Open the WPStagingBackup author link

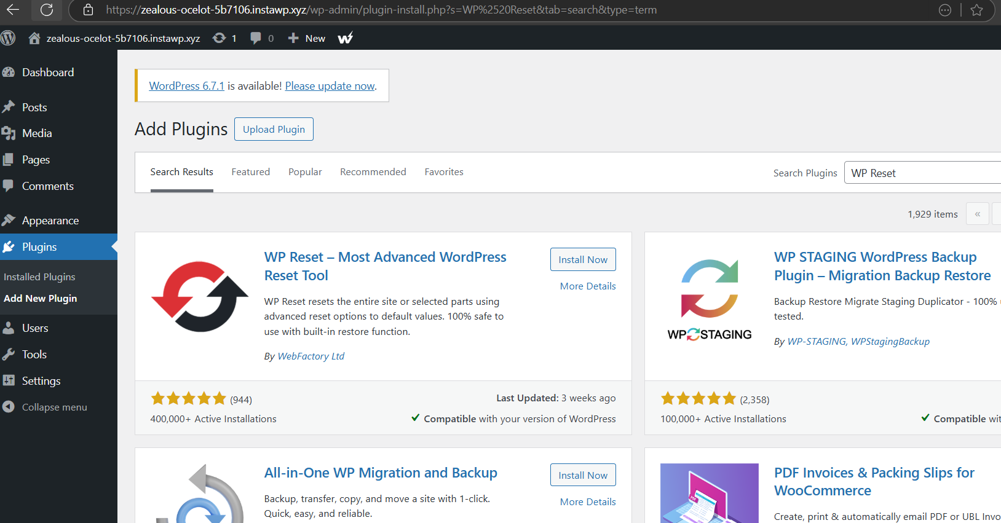coord(890,342)
